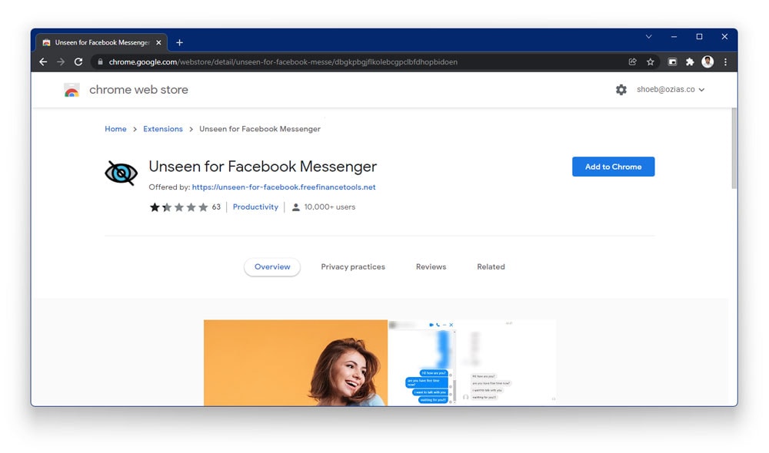
Task: Click the star rating display
Action: (x=179, y=207)
